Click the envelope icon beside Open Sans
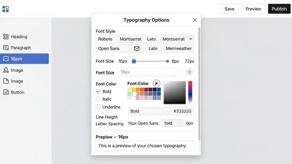The image size is (292, 164). (x=137, y=48)
